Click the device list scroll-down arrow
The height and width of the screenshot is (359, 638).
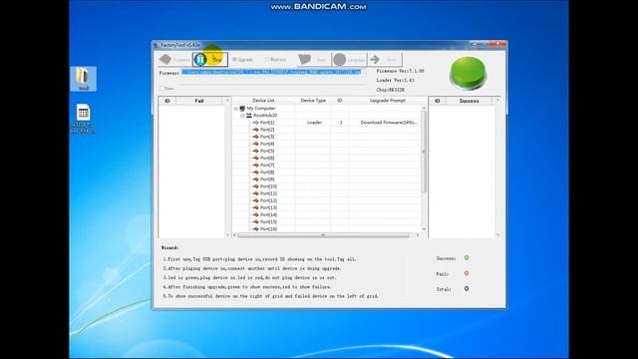click(424, 229)
